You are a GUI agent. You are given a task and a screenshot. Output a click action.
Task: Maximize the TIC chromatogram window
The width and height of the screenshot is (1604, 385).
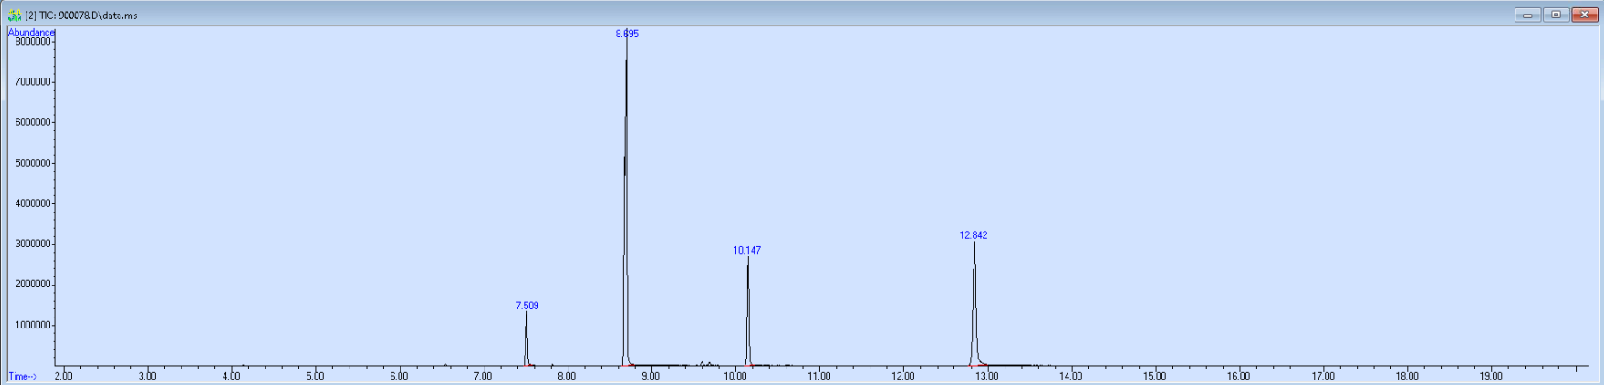coord(1557,15)
